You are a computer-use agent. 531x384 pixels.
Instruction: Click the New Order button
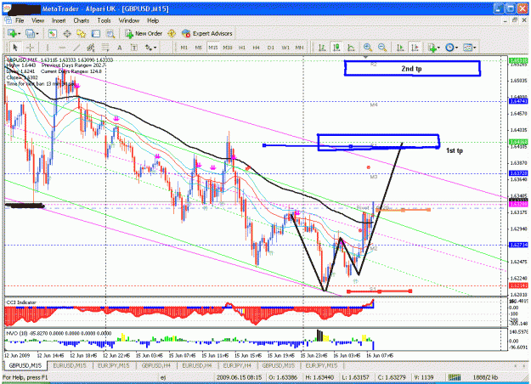tap(144, 33)
